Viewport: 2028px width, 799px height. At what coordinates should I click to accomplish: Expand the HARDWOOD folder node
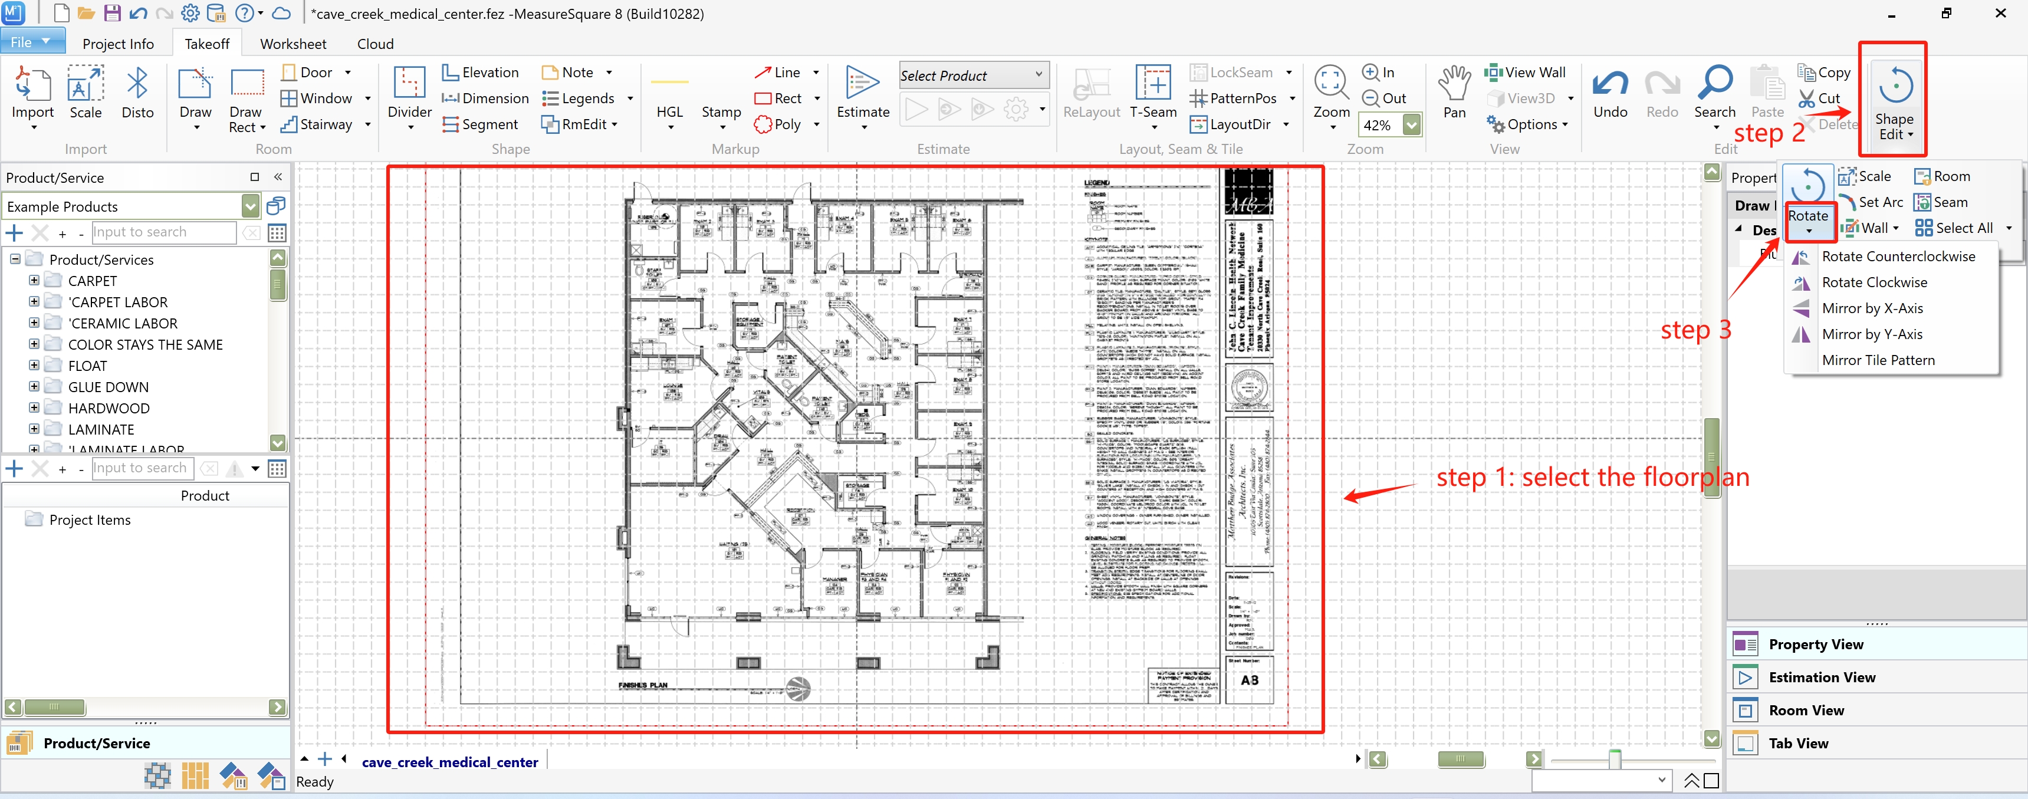[x=34, y=408]
